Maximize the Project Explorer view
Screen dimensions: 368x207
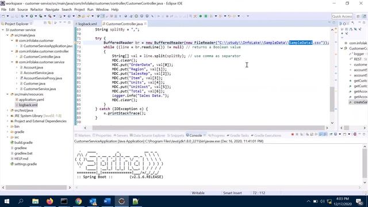(69, 23)
